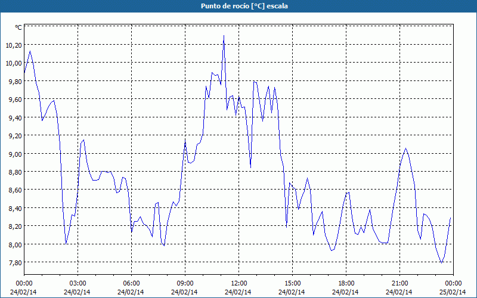Select the 21:00 time label
Image resolution: width=477 pixels, height=298 pixels.
coord(399,284)
